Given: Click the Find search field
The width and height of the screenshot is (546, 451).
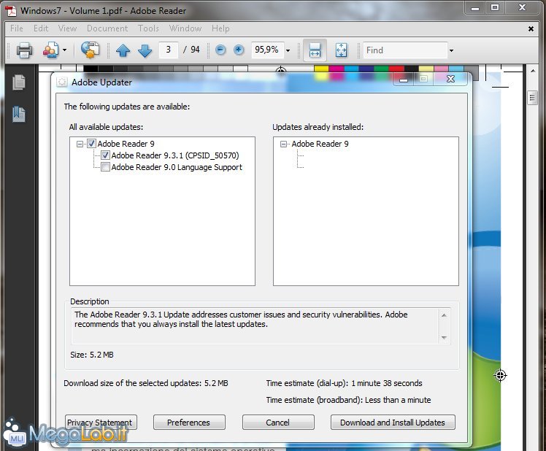Looking at the screenshot, I should (405, 50).
